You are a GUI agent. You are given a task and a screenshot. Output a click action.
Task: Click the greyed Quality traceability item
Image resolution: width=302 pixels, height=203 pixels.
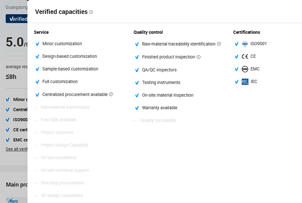pos(158,121)
